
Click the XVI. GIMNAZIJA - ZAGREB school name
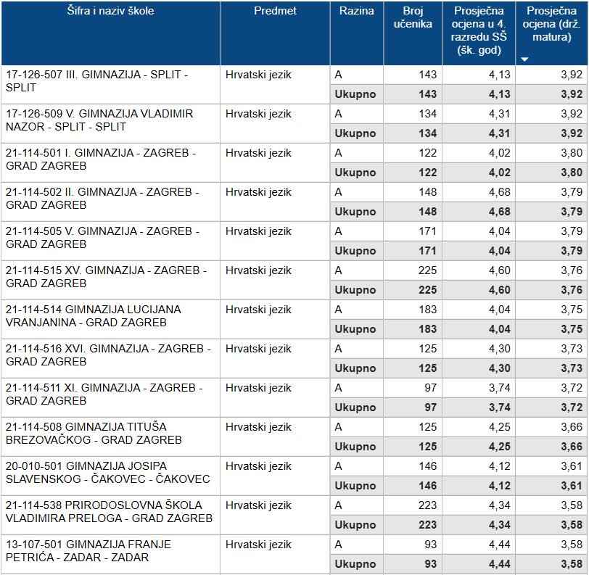tap(108, 355)
